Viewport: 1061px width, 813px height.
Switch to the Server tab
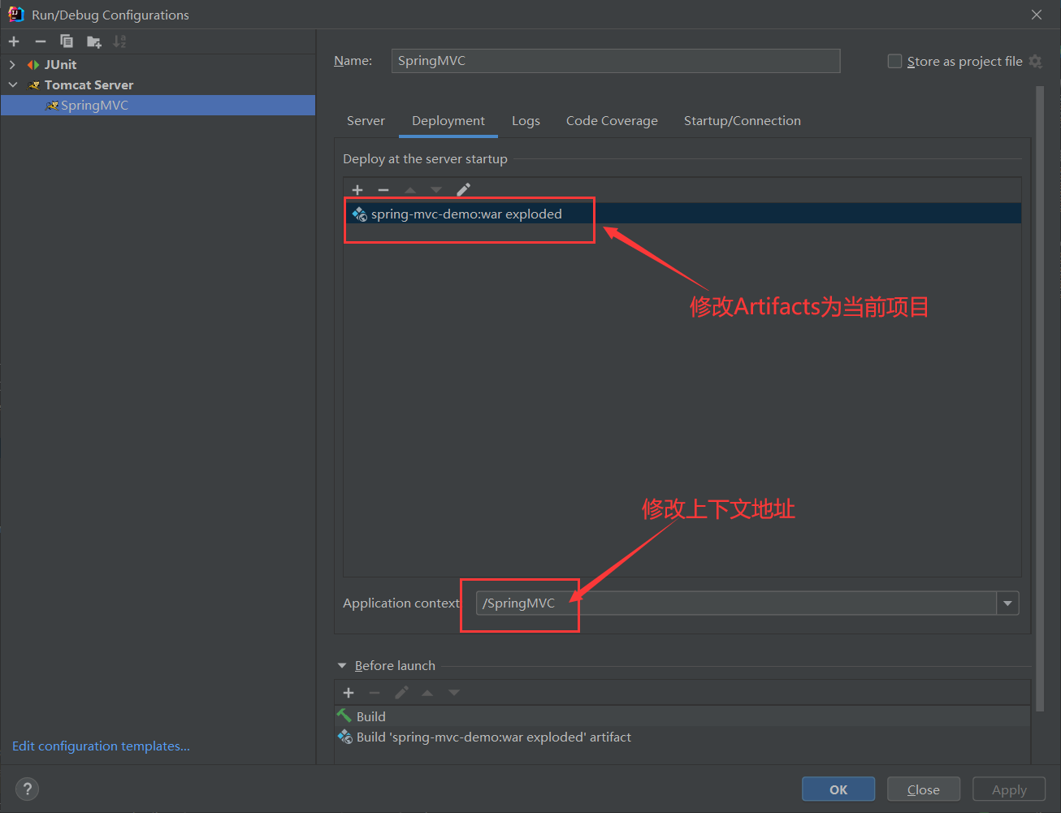click(366, 121)
